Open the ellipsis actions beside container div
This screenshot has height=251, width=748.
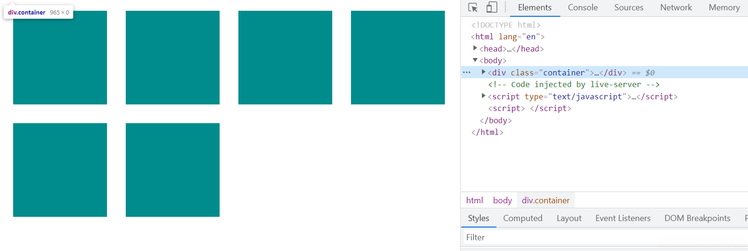467,73
